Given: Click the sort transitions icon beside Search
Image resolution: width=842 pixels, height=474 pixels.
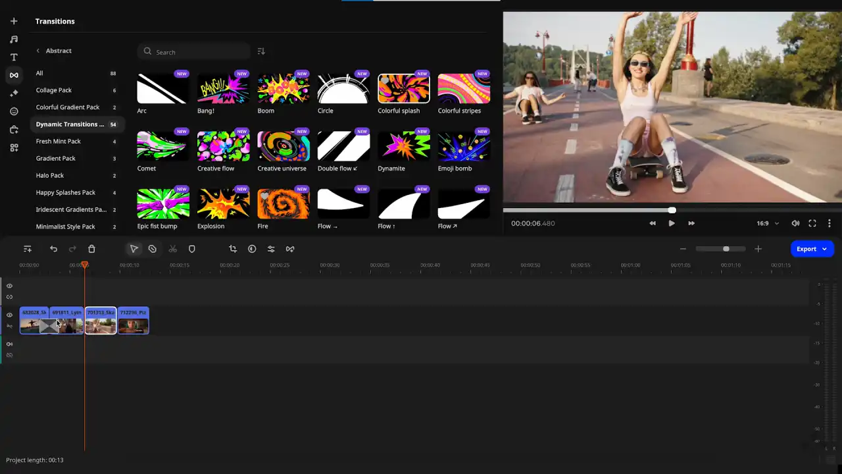Looking at the screenshot, I should (261, 51).
